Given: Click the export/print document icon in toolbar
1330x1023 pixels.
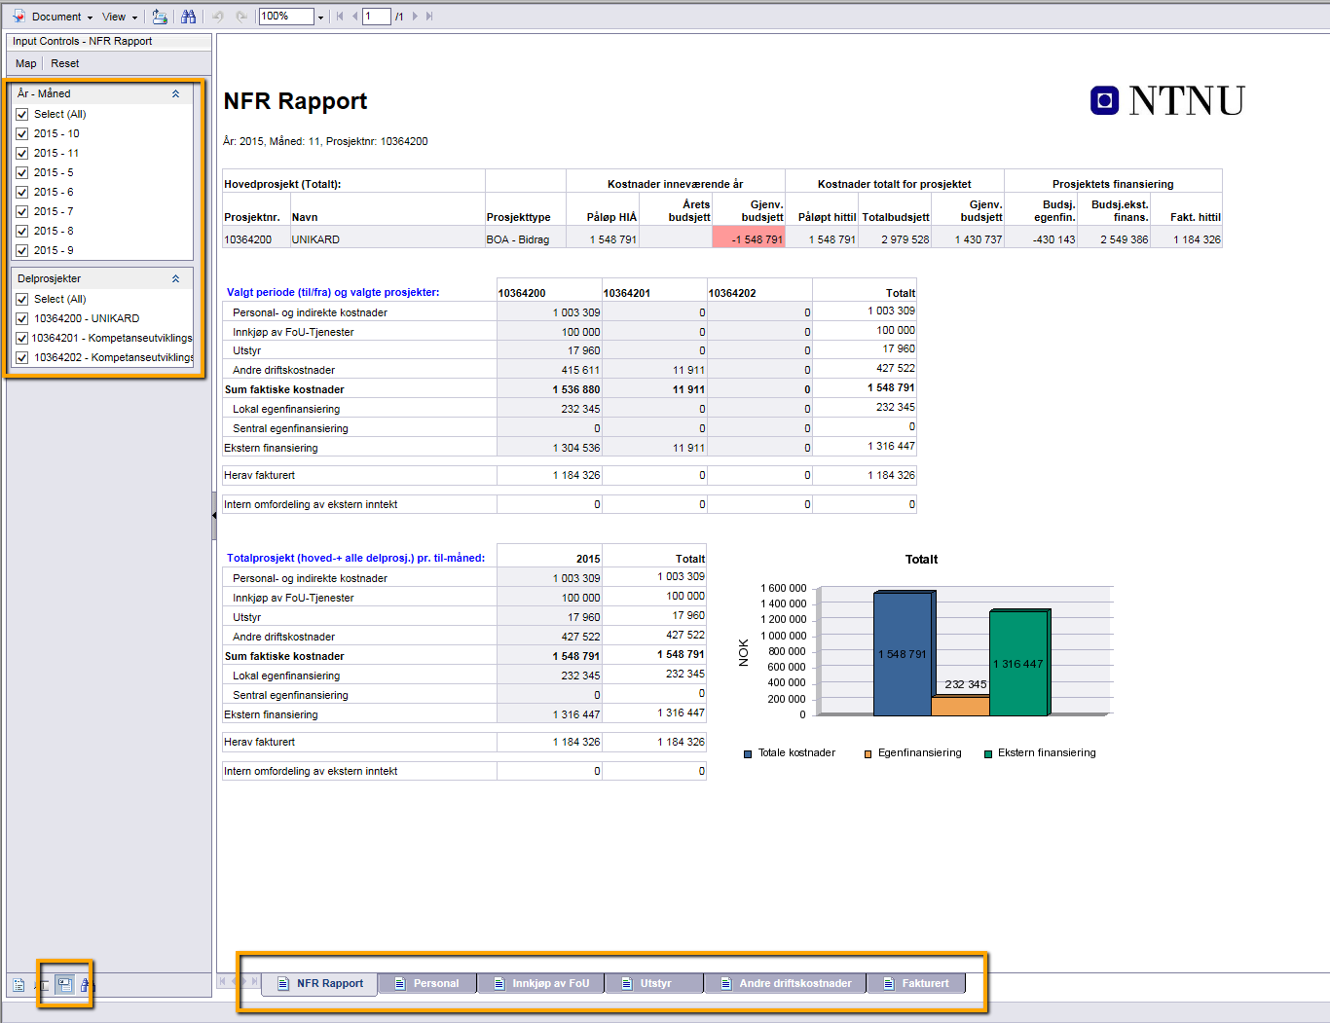Looking at the screenshot, I should [160, 17].
